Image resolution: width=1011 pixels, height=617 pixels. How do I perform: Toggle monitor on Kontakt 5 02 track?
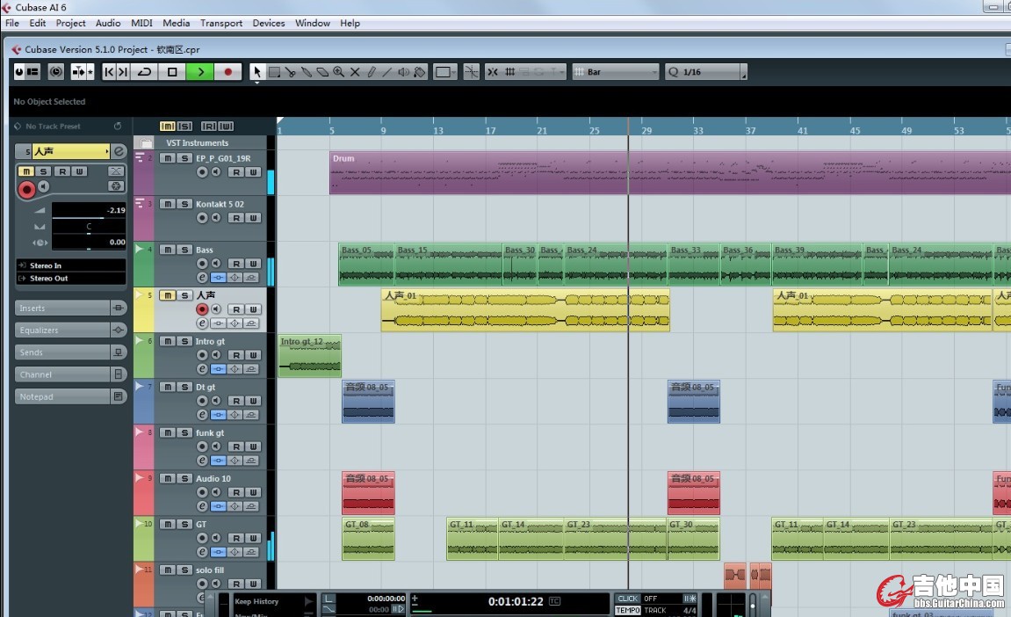216,217
